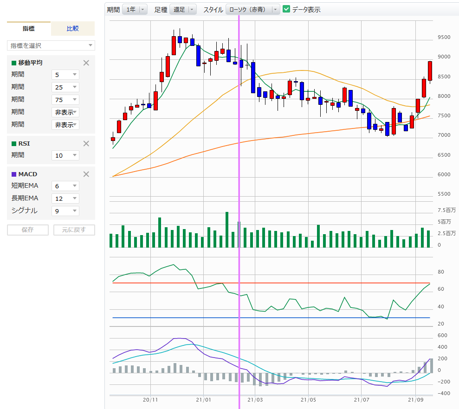Select the 指標 tab
This screenshot has height=409, width=459.
tap(29, 29)
